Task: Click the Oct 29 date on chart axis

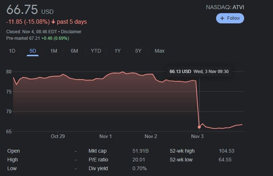Action: tap(58, 136)
